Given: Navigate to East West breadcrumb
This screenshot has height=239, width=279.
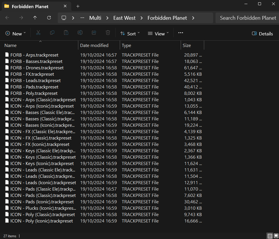Looking at the screenshot, I should point(124,18).
